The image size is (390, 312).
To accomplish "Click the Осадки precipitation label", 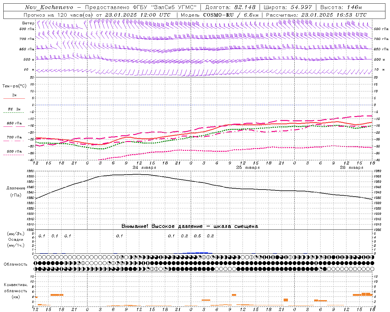I will click(16, 239).
